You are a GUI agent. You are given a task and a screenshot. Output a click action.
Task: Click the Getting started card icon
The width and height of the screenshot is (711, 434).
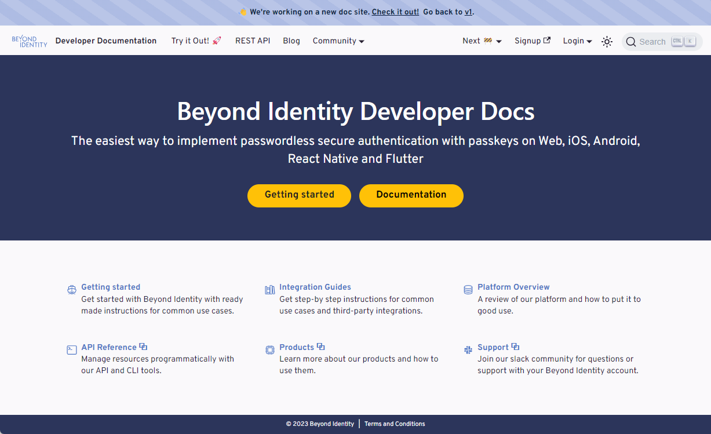72,290
